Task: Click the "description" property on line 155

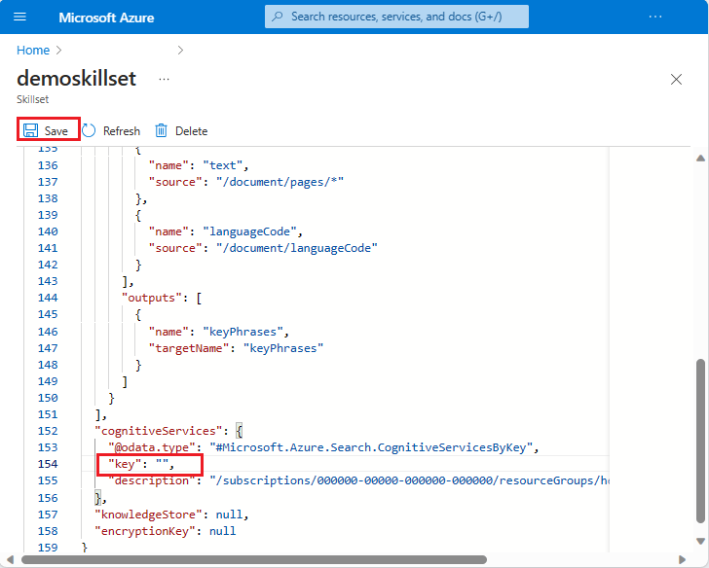Action: [151, 480]
